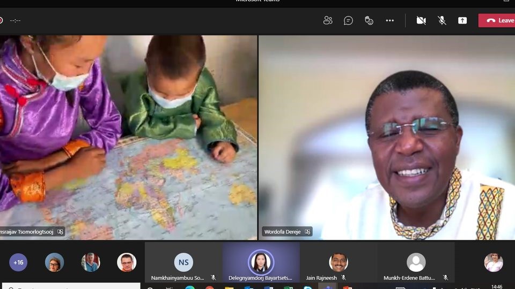Leave the meeting
The width and height of the screenshot is (515, 289).
(499, 20)
